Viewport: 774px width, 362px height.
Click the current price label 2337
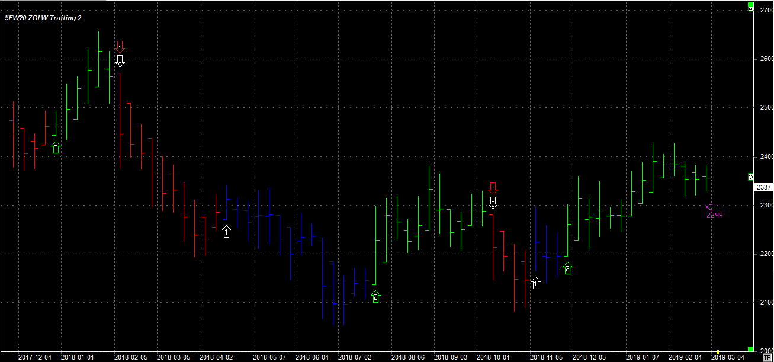click(x=763, y=187)
